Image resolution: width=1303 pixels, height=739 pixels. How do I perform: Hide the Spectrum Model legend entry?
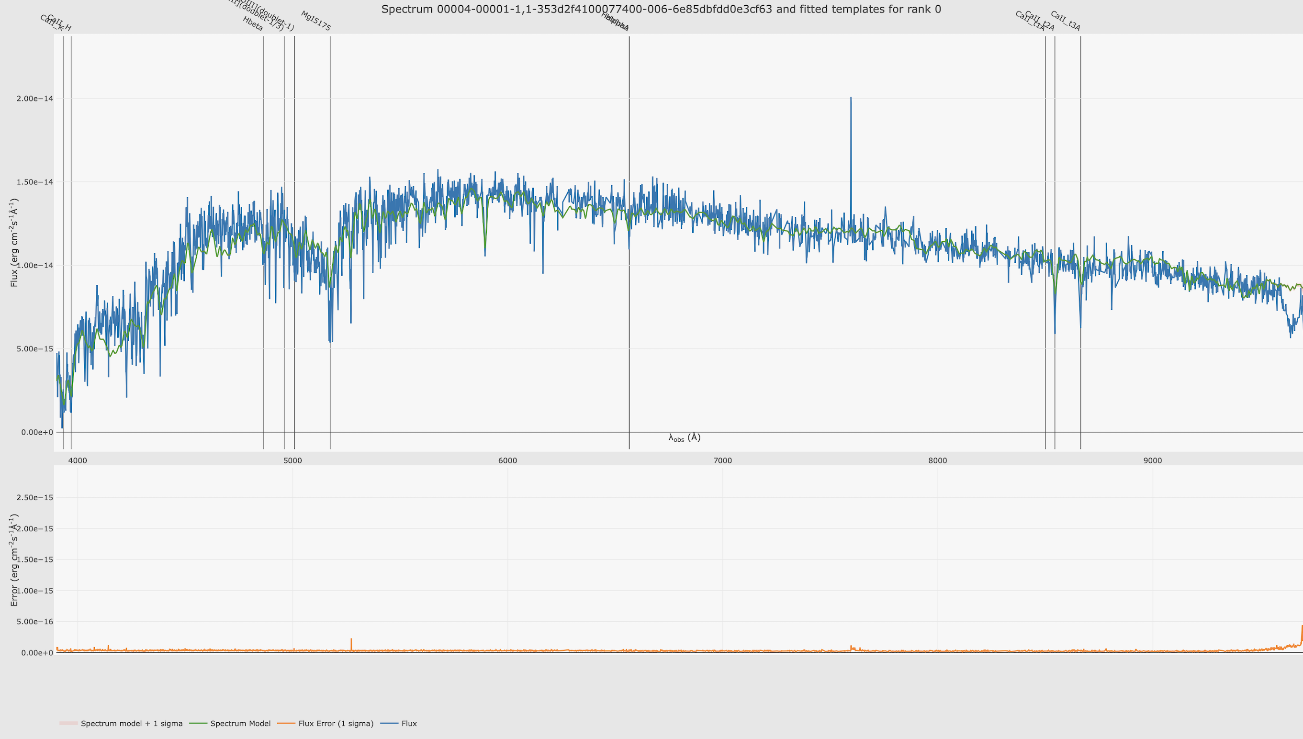point(240,723)
